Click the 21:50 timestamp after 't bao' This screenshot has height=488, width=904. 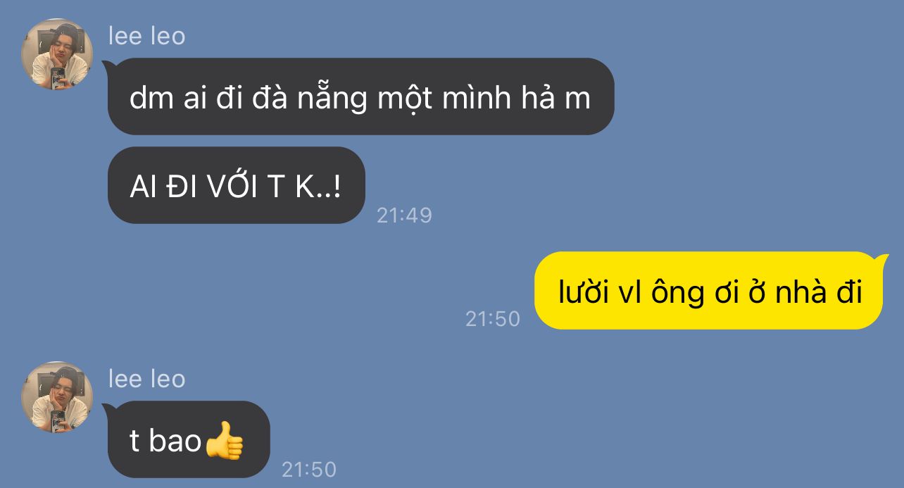click(309, 469)
